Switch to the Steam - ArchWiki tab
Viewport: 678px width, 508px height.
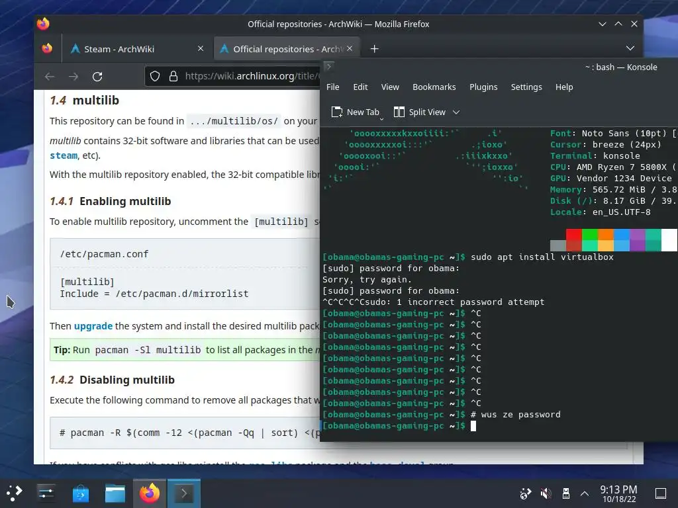coord(119,49)
